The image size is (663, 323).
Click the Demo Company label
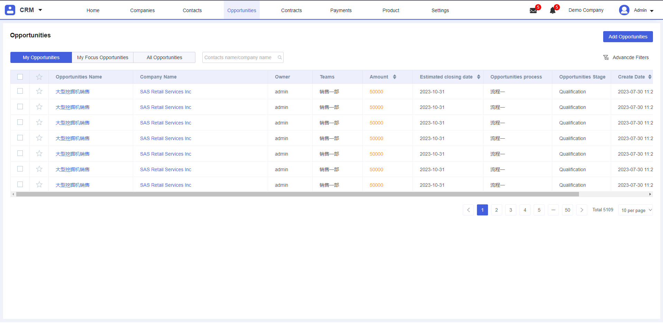click(586, 10)
